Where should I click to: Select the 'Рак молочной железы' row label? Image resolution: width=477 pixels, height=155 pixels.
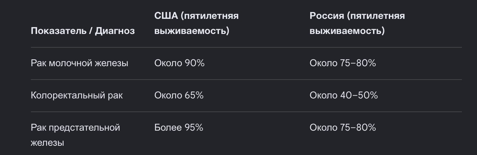[x=80, y=63]
